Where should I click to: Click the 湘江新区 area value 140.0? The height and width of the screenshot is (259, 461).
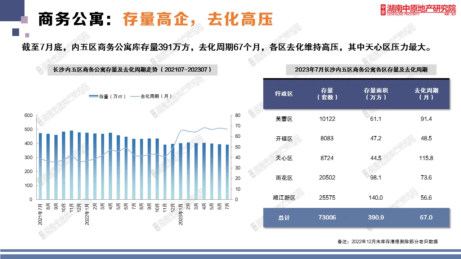[376, 197]
